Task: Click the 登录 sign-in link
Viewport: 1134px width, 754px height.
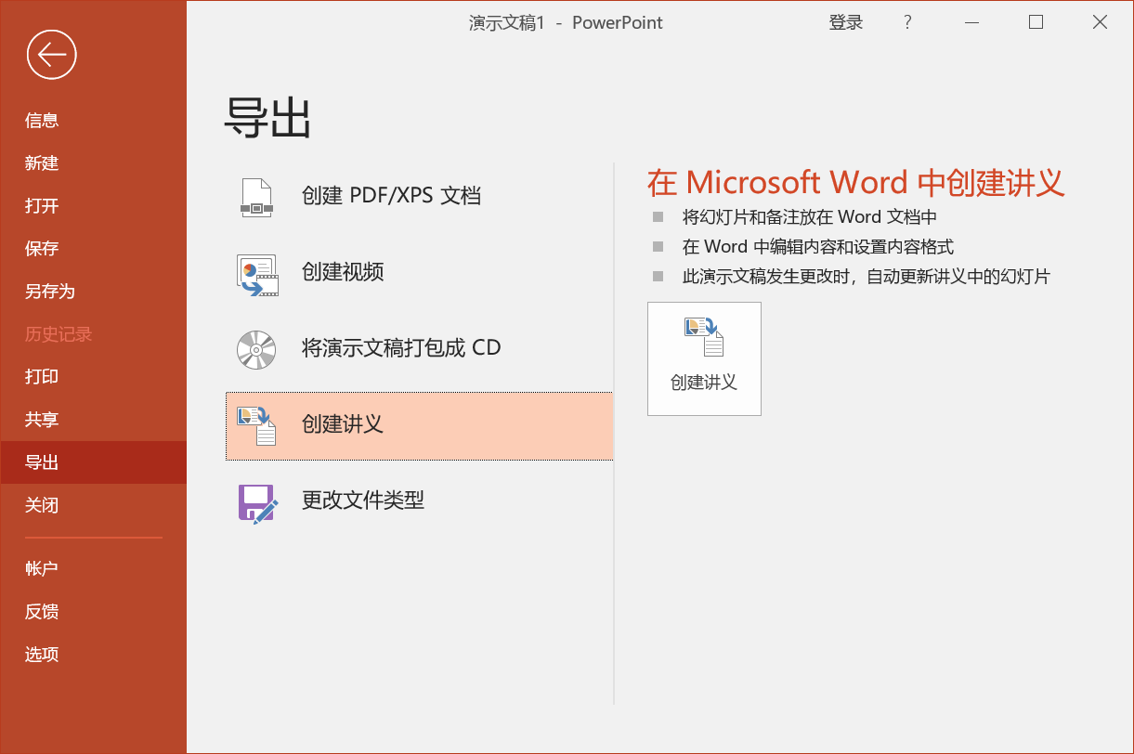Action: pyautogui.click(x=845, y=23)
